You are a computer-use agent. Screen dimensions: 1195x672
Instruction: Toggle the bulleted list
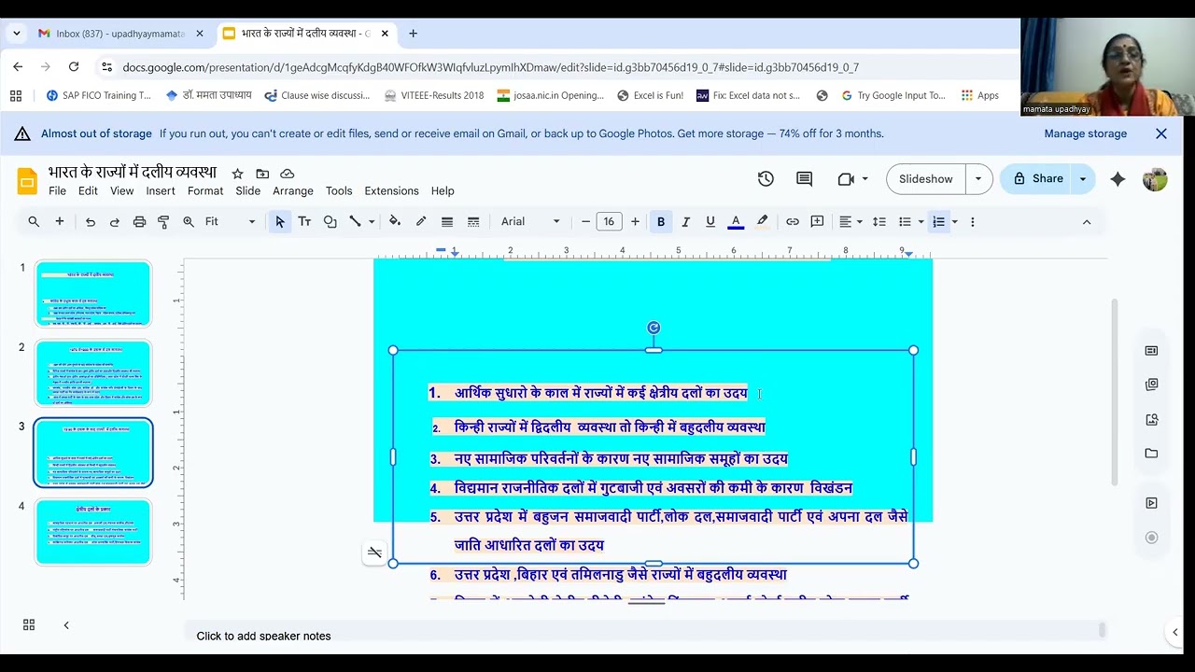point(905,221)
